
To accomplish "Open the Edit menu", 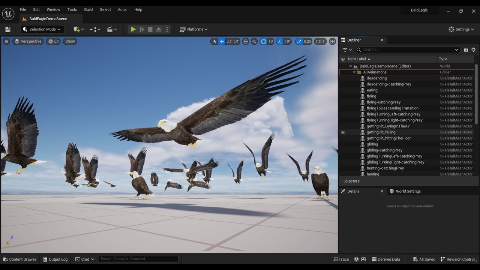I will pyautogui.click(x=36, y=9).
